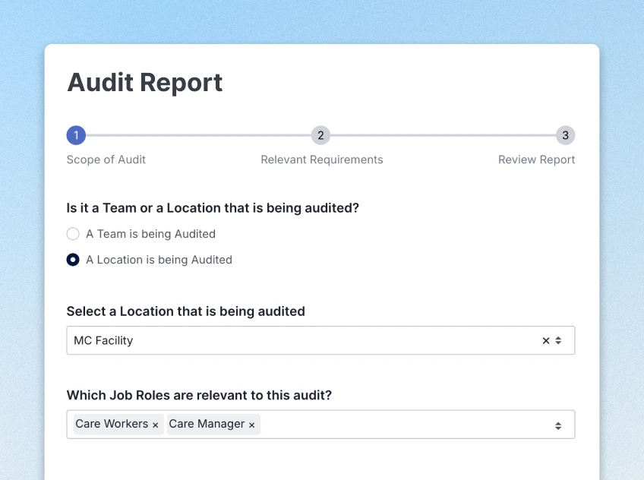Screen dimensions: 644x480
Task: Click inside the Job Roles multi-select field
Action: coord(320,424)
